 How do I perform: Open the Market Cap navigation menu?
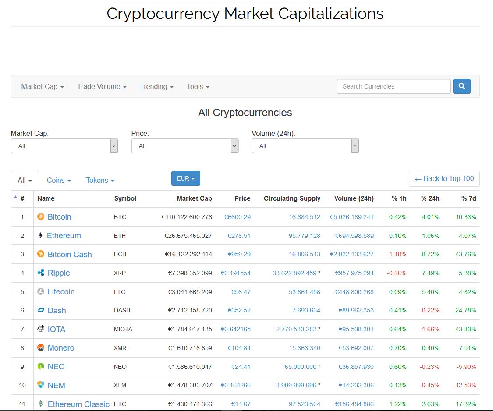tap(43, 86)
